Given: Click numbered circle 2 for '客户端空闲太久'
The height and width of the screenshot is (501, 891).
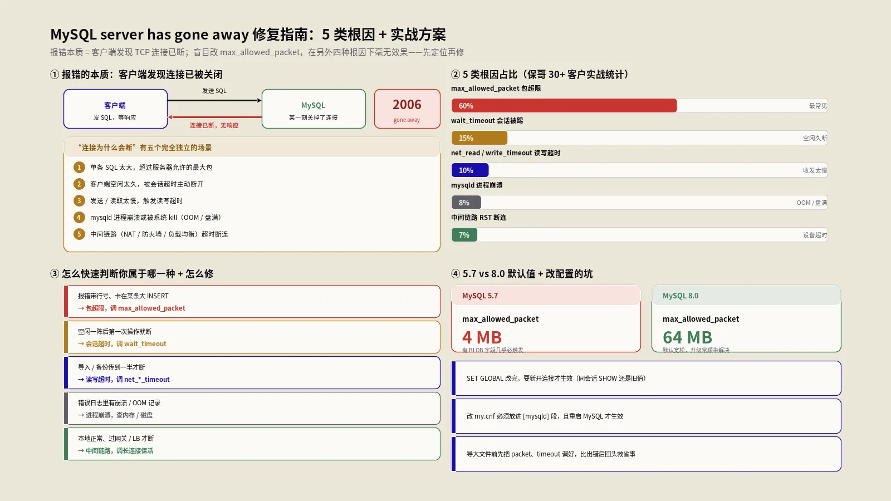Looking at the screenshot, I should pos(79,184).
